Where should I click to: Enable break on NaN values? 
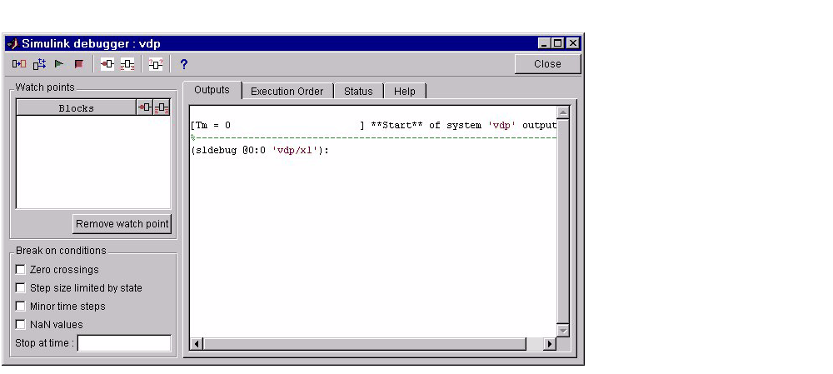tap(20, 324)
